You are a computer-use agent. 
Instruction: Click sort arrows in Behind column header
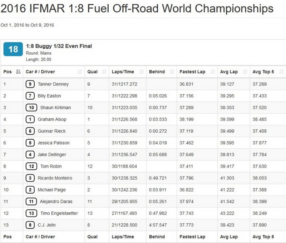tap(172, 71)
